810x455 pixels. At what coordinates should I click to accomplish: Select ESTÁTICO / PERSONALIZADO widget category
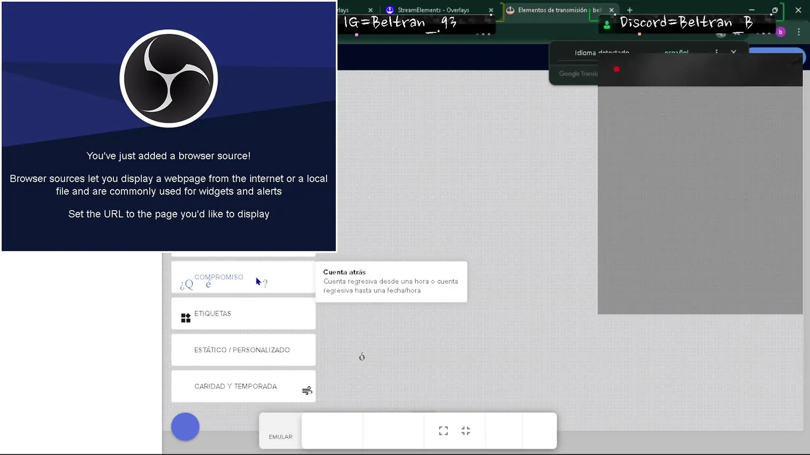click(x=243, y=350)
